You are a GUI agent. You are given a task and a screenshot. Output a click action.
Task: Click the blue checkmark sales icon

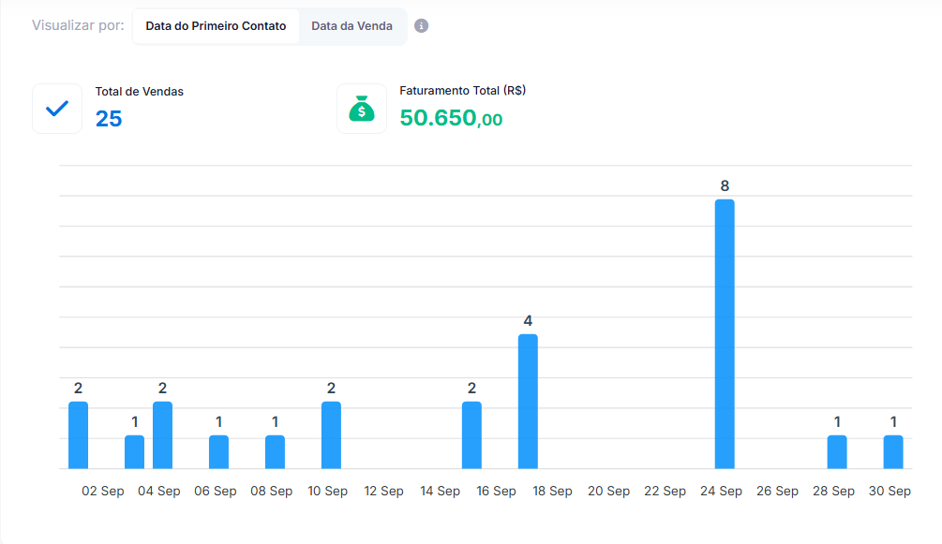(57, 109)
